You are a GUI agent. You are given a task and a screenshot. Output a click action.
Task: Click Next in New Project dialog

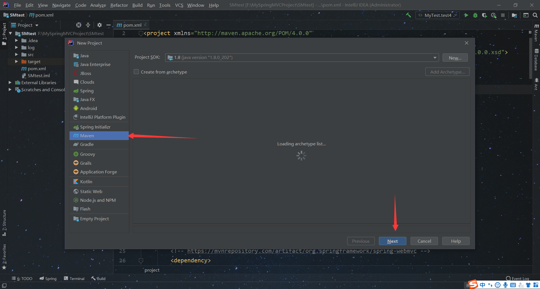click(392, 241)
